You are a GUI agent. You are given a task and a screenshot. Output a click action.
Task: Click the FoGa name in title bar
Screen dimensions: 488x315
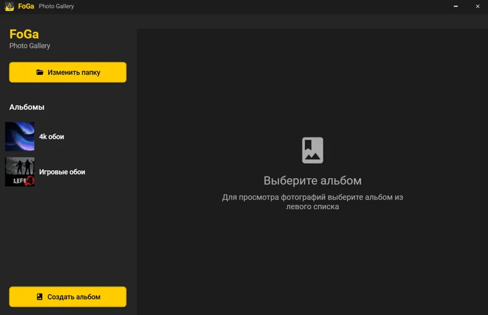[x=26, y=6]
